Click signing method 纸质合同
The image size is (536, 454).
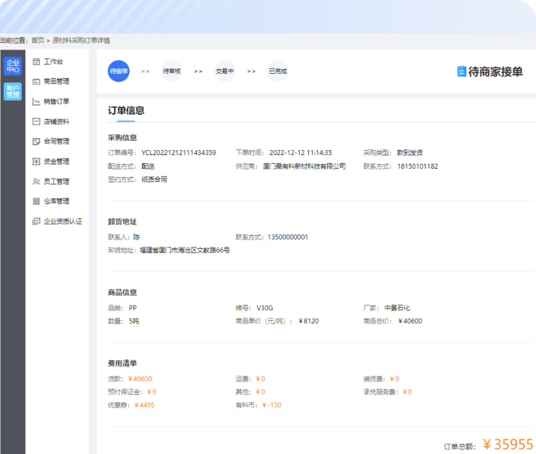click(154, 179)
